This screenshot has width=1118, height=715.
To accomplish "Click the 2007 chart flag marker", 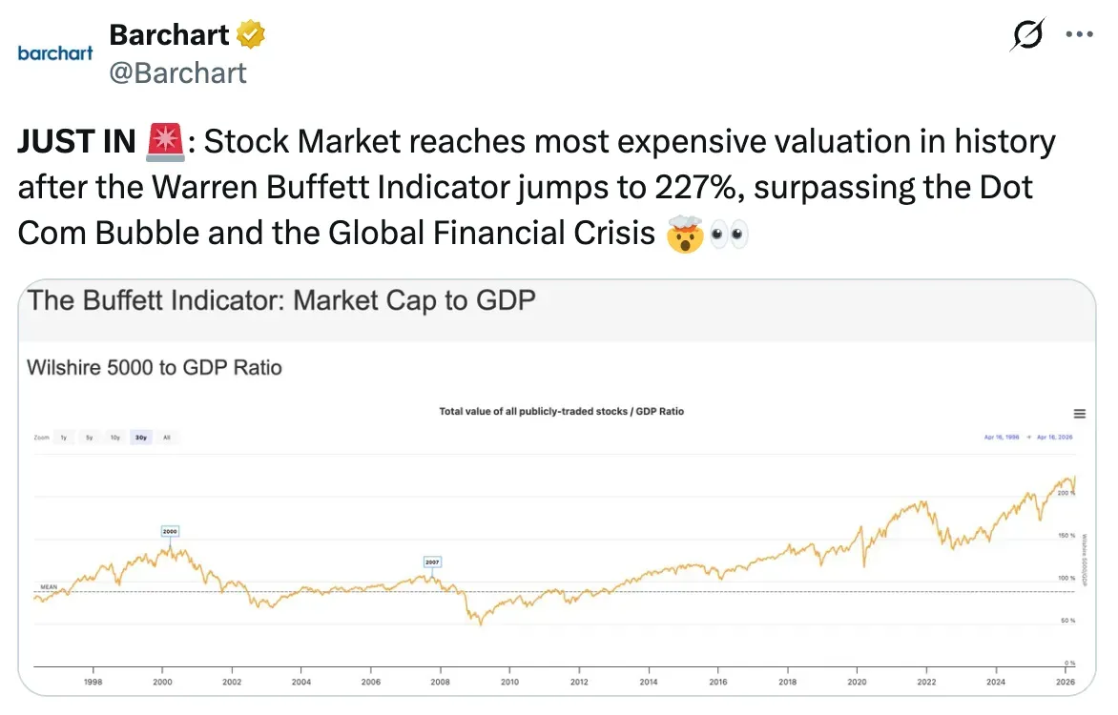I will tap(432, 562).
